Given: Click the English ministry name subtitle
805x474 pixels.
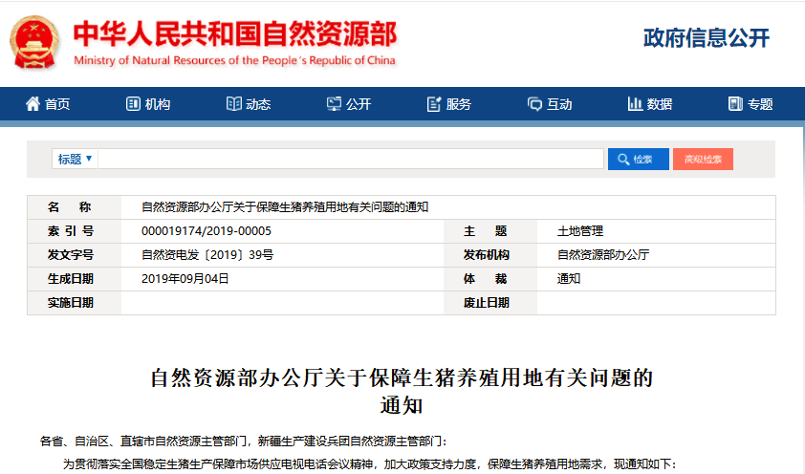Looking at the screenshot, I should click(x=234, y=60).
